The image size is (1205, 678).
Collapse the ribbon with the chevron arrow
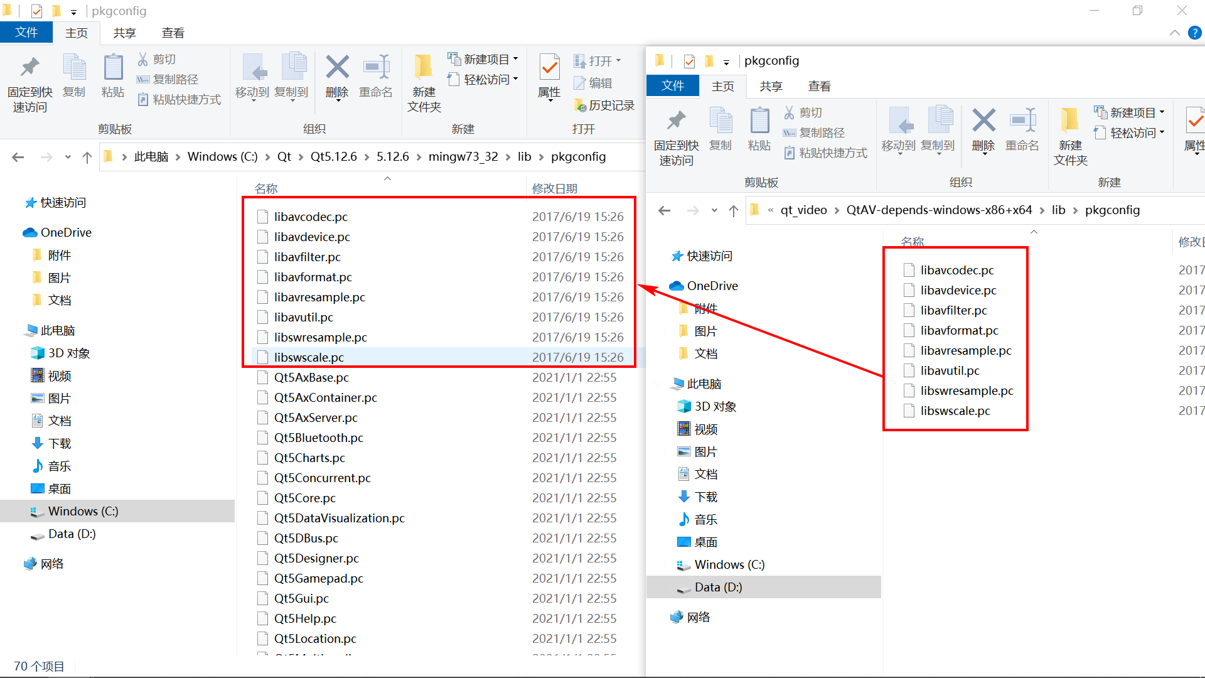click(x=1174, y=33)
